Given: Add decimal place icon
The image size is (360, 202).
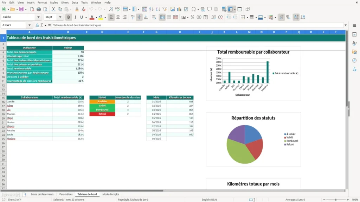Looking at the screenshot, I should pyautogui.click(x=213, y=17).
